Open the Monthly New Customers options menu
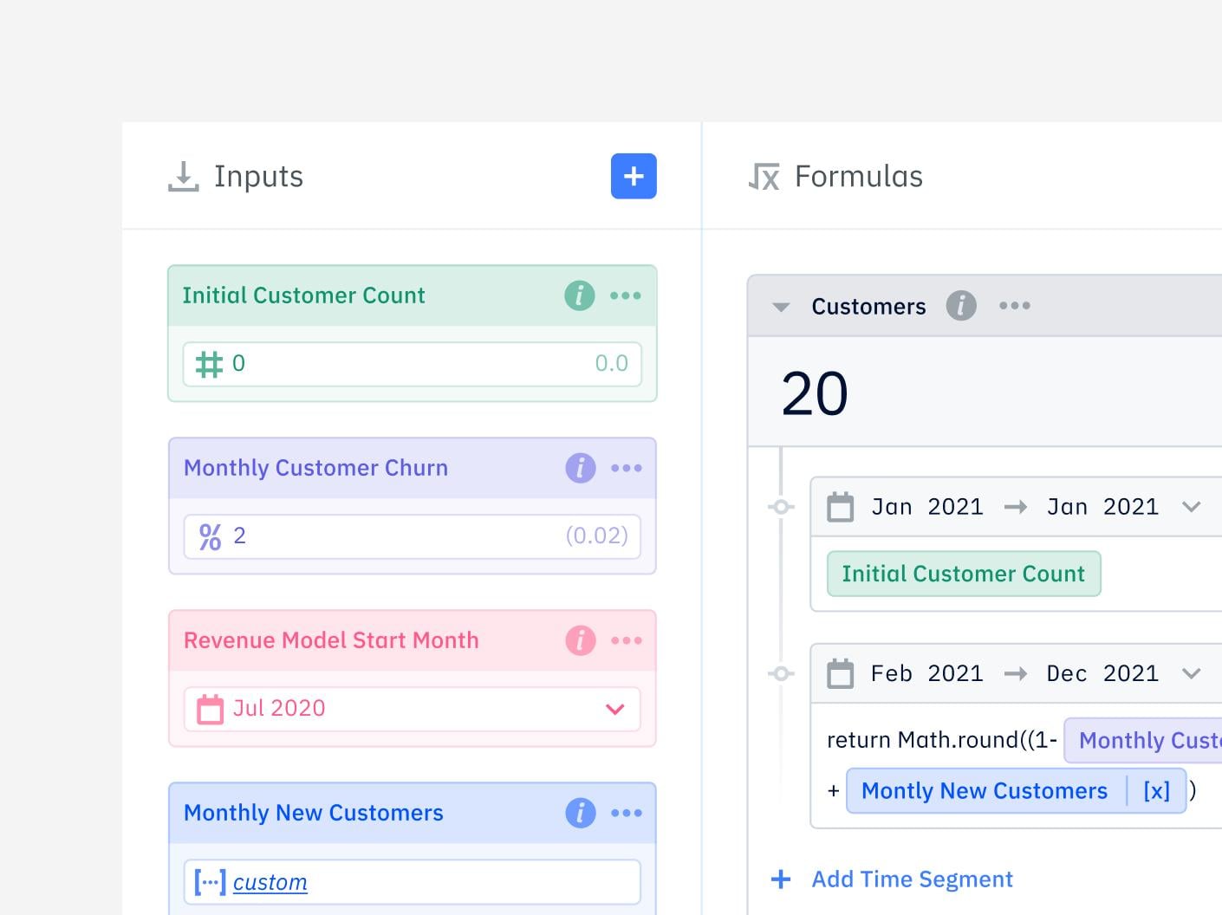The height and width of the screenshot is (915, 1222). (x=626, y=813)
